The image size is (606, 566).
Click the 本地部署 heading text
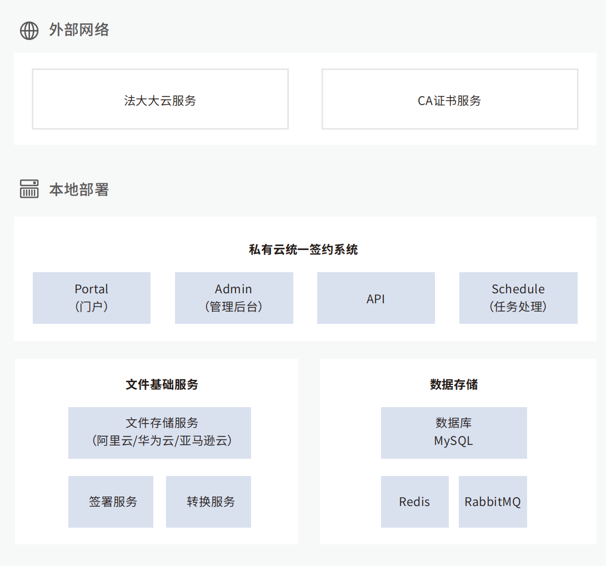tap(79, 190)
